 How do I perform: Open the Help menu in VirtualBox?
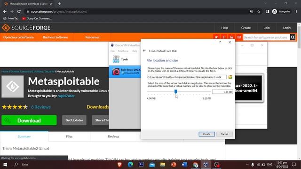135,51
